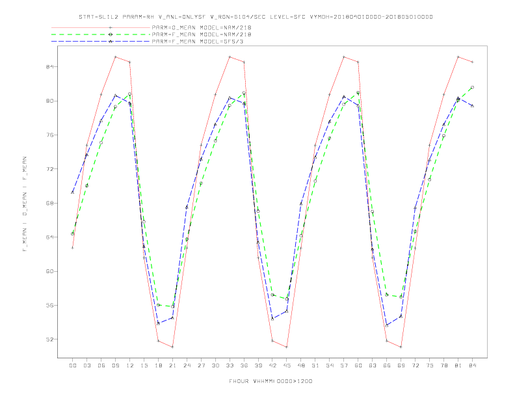Click x-axis tick label 12
The height and width of the screenshot is (398, 515).
[130, 365]
